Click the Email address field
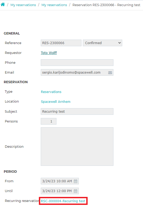 pyautogui.click(x=77, y=73)
